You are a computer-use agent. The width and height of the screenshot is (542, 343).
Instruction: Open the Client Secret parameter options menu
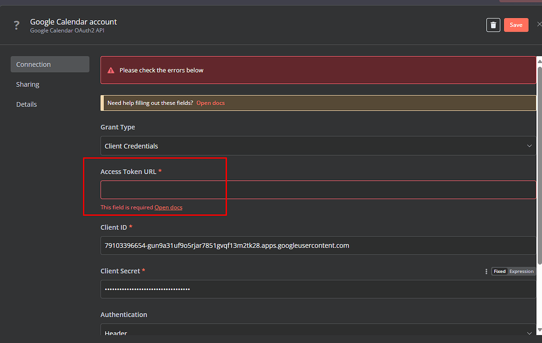[486, 271]
